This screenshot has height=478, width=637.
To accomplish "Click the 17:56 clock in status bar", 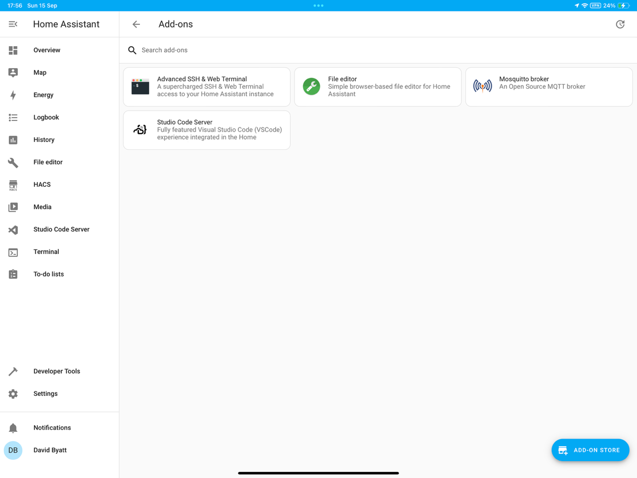I will tap(15, 5).
